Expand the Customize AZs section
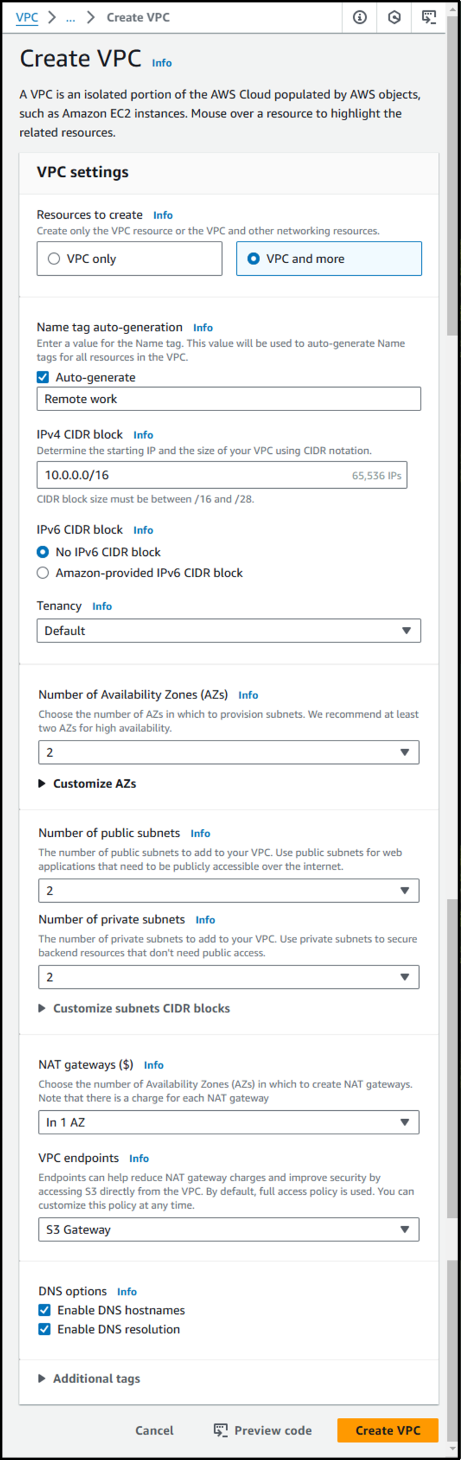 (x=89, y=783)
